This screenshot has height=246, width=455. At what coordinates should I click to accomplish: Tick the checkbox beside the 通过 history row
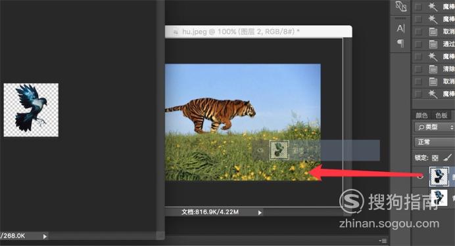click(x=418, y=44)
